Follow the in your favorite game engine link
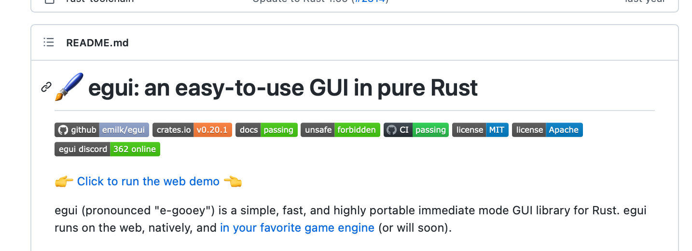 pyautogui.click(x=297, y=228)
